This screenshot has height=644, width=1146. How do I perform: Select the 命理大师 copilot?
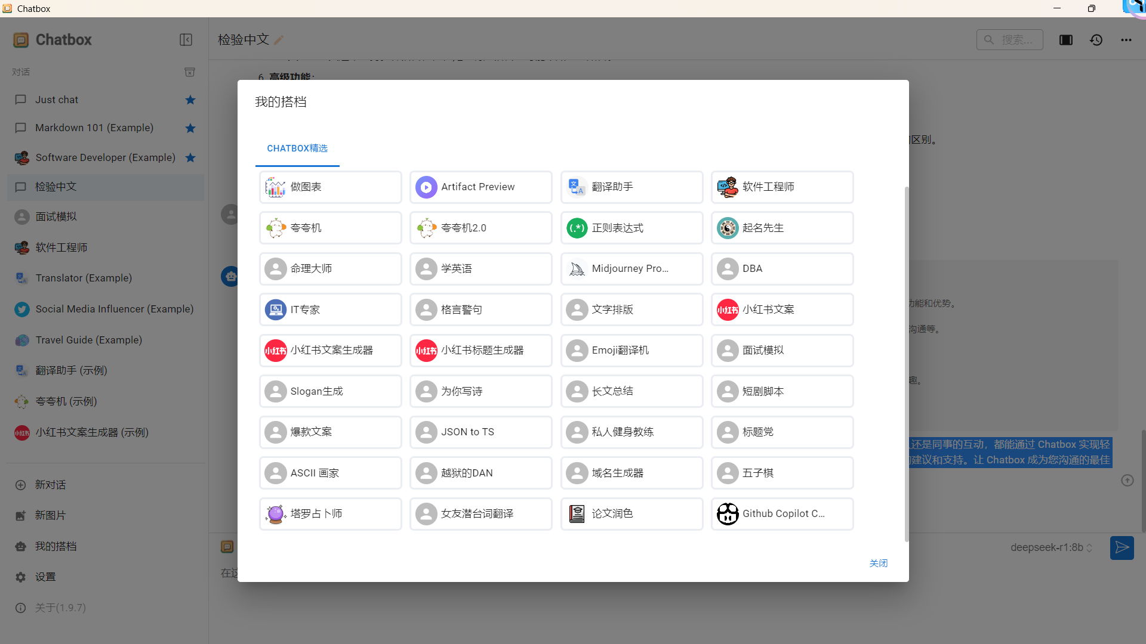(x=331, y=269)
